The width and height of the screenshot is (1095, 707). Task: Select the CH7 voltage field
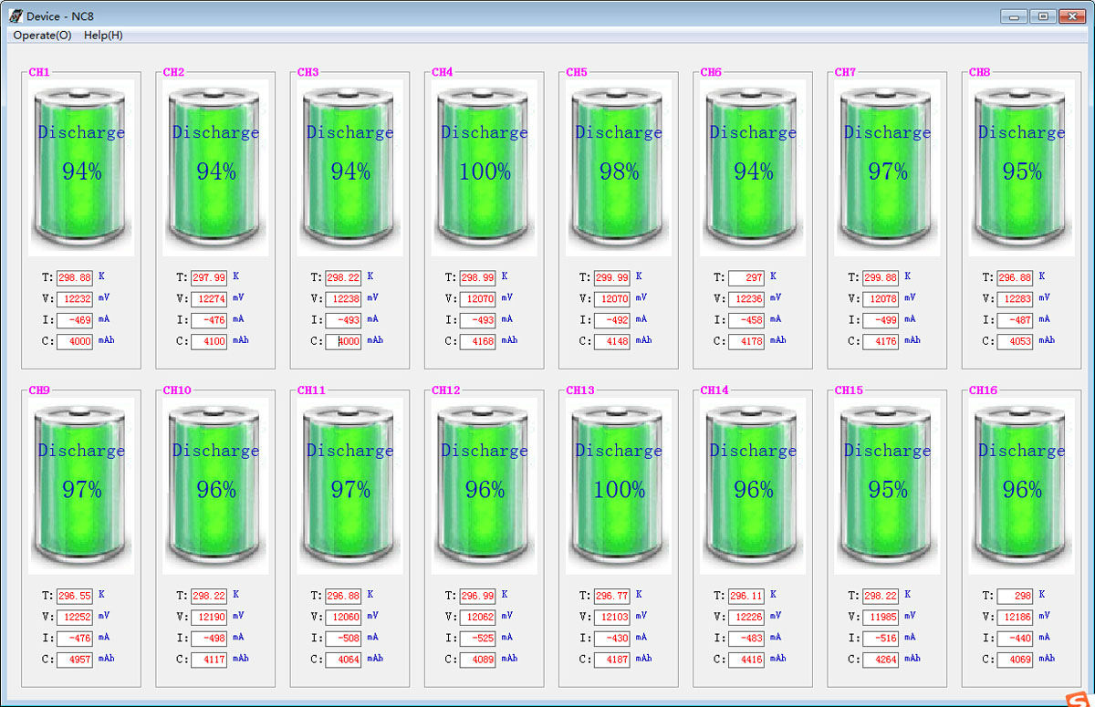(881, 298)
